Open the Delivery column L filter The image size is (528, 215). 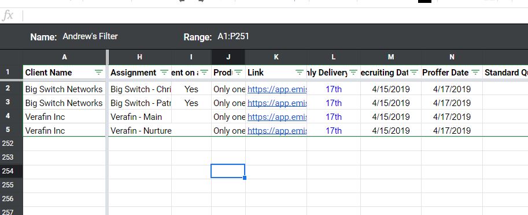coord(353,73)
